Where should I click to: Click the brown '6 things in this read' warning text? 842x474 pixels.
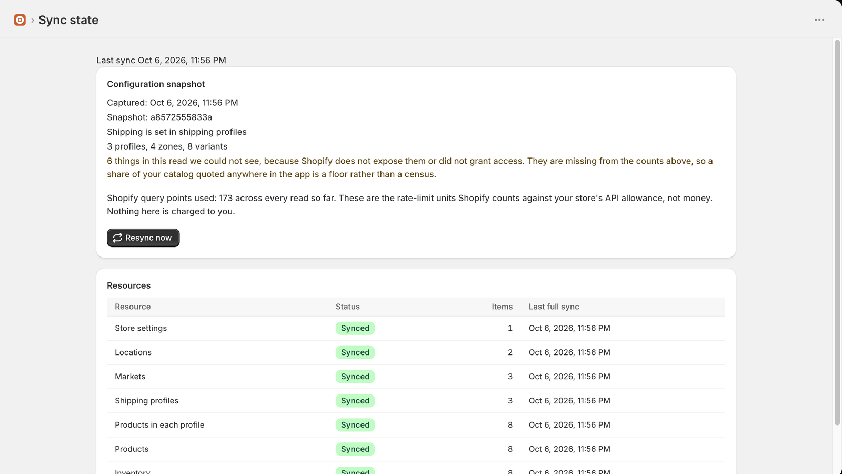(410, 167)
